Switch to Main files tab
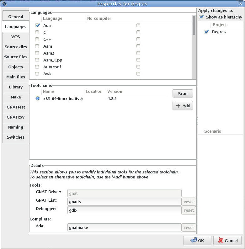The width and height of the screenshot is (245, 249). click(x=16, y=77)
